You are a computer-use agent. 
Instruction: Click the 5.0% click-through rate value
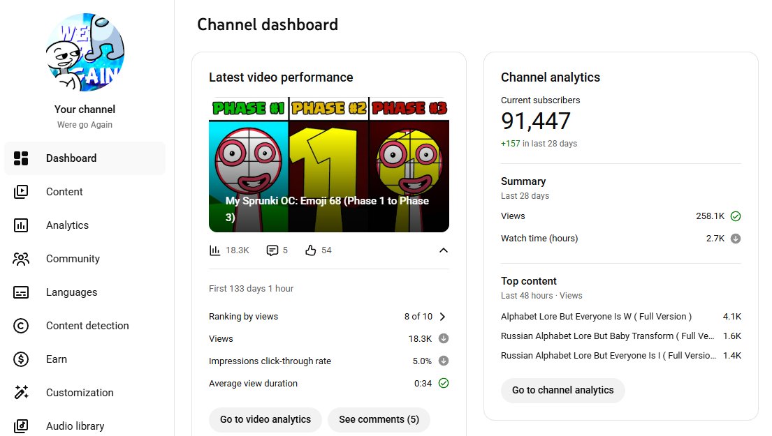click(422, 361)
